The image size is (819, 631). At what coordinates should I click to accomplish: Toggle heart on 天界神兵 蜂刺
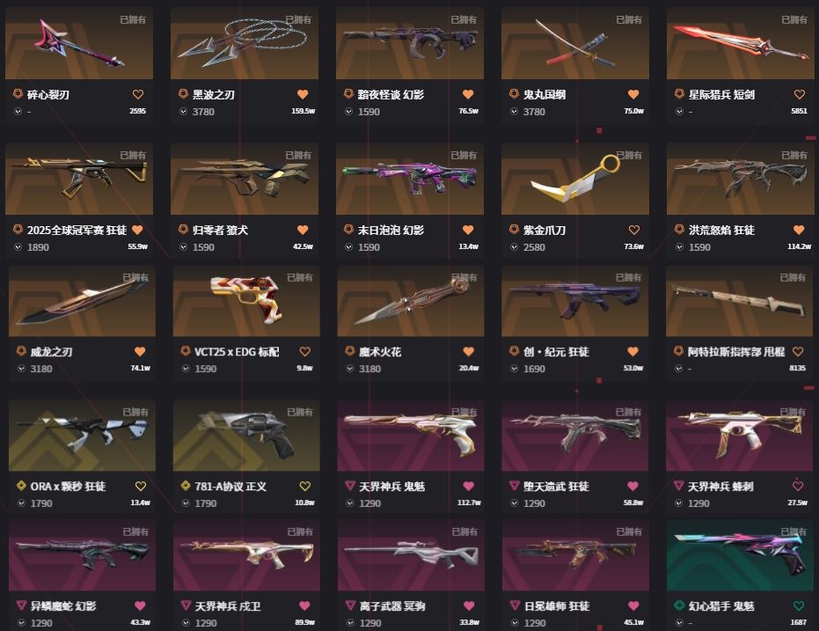[798, 487]
